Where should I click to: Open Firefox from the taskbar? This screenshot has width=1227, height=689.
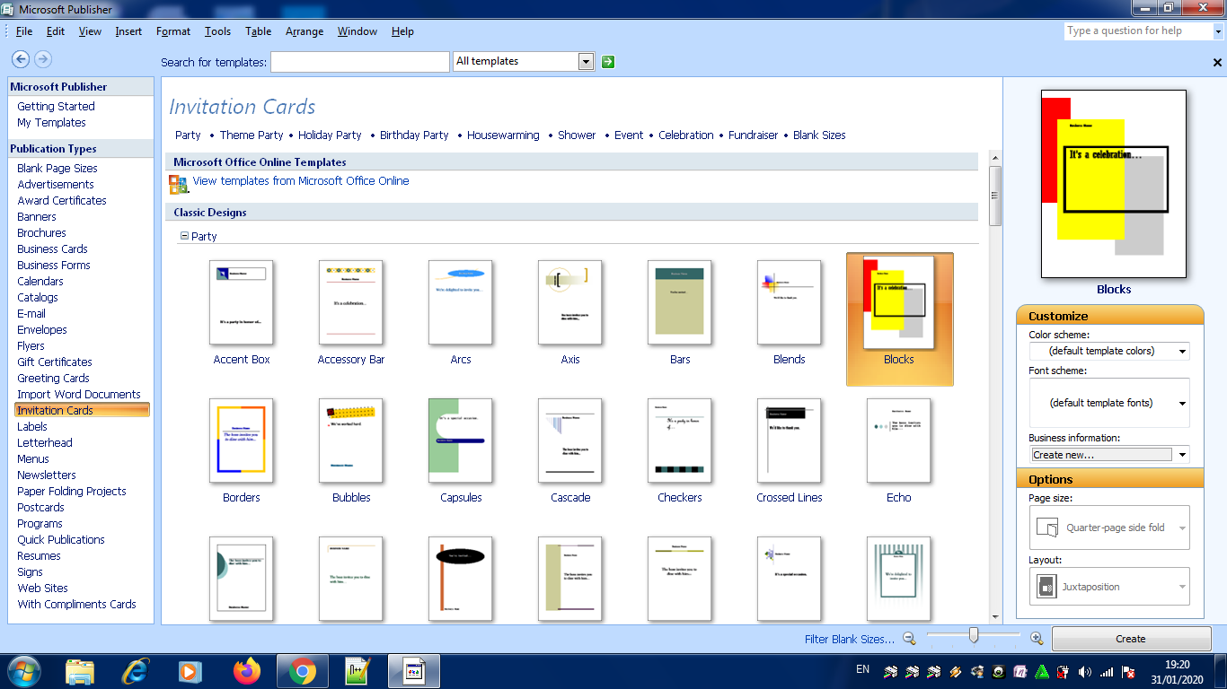[x=246, y=671]
